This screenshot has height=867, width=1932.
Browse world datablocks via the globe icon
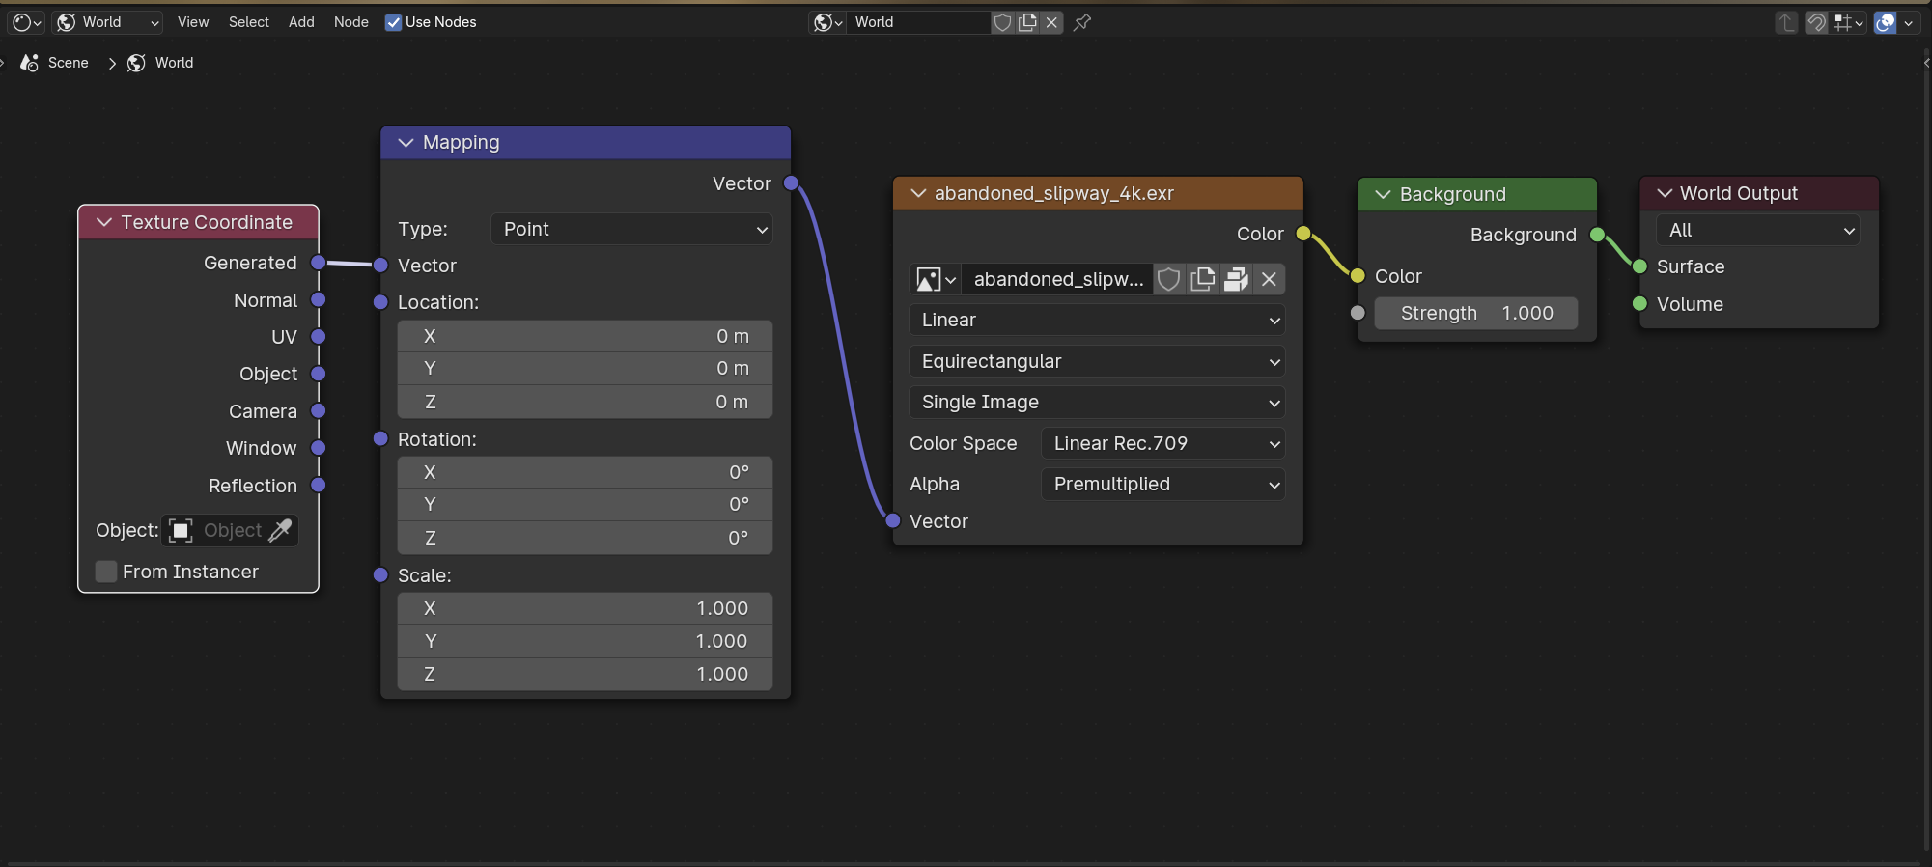[827, 22]
